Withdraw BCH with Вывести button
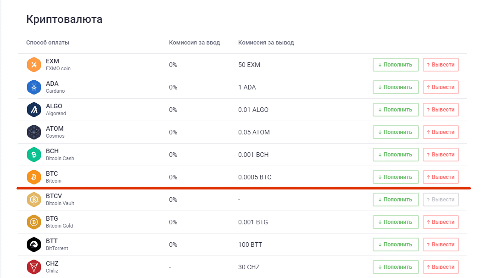This screenshot has height=278, width=481. pyautogui.click(x=441, y=155)
